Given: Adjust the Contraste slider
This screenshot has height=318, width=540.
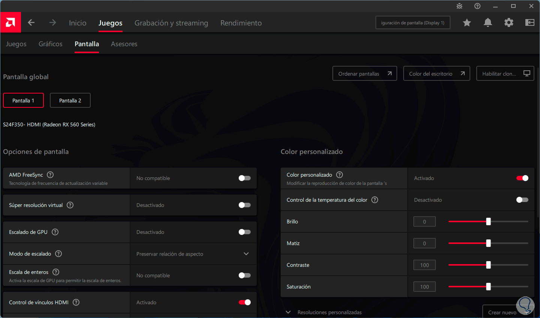Looking at the screenshot, I should [x=488, y=265].
